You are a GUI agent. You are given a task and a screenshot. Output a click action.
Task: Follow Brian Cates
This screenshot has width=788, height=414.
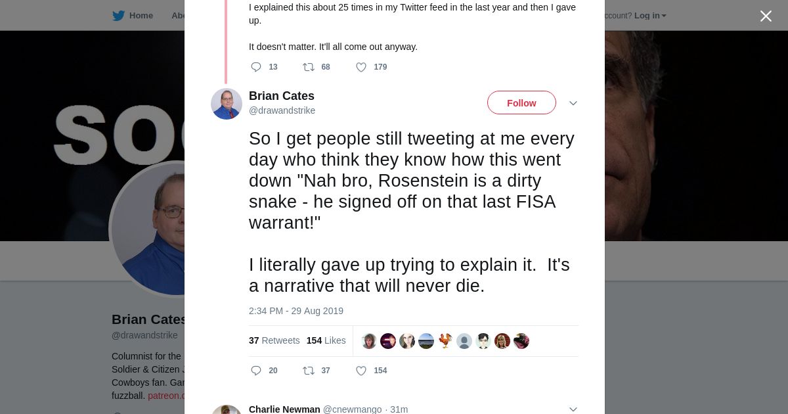(x=521, y=103)
